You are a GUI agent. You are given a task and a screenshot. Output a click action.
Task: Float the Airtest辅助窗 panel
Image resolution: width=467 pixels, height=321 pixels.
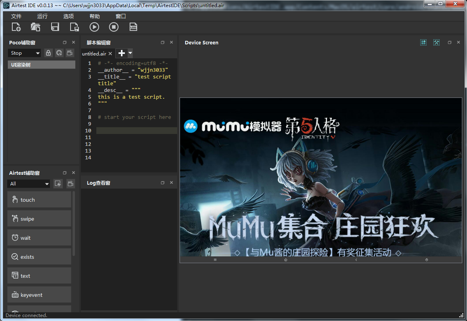pyautogui.click(x=65, y=173)
